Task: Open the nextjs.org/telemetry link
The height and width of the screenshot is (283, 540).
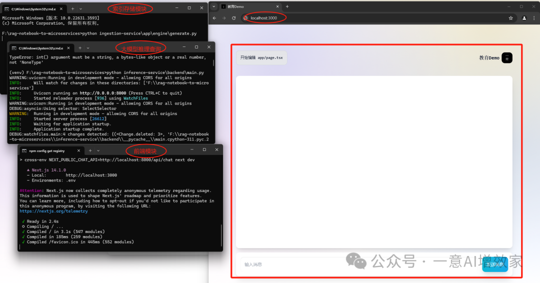Action: pos(53,211)
